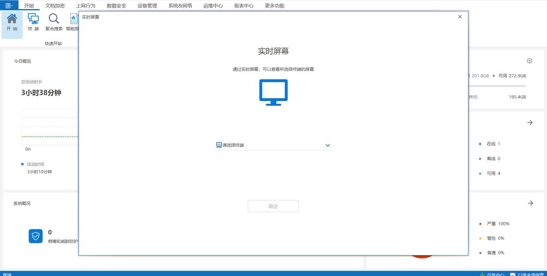Image resolution: width=547 pixels, height=276 pixels.
Task: Open the 更多功能 ribbon tab
Action: pyautogui.click(x=274, y=6)
